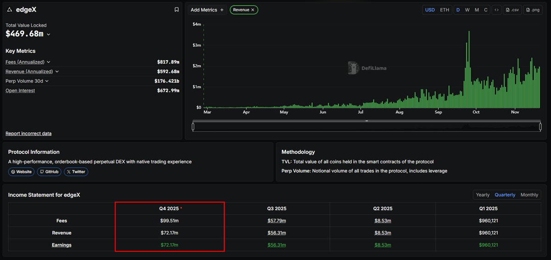Click the Q1 2025 column header
551x260 pixels.
coord(489,209)
